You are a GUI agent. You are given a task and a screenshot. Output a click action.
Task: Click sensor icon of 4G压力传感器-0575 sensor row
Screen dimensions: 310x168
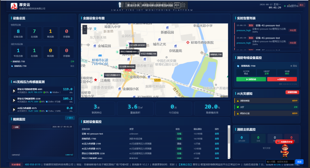tap(14, 109)
